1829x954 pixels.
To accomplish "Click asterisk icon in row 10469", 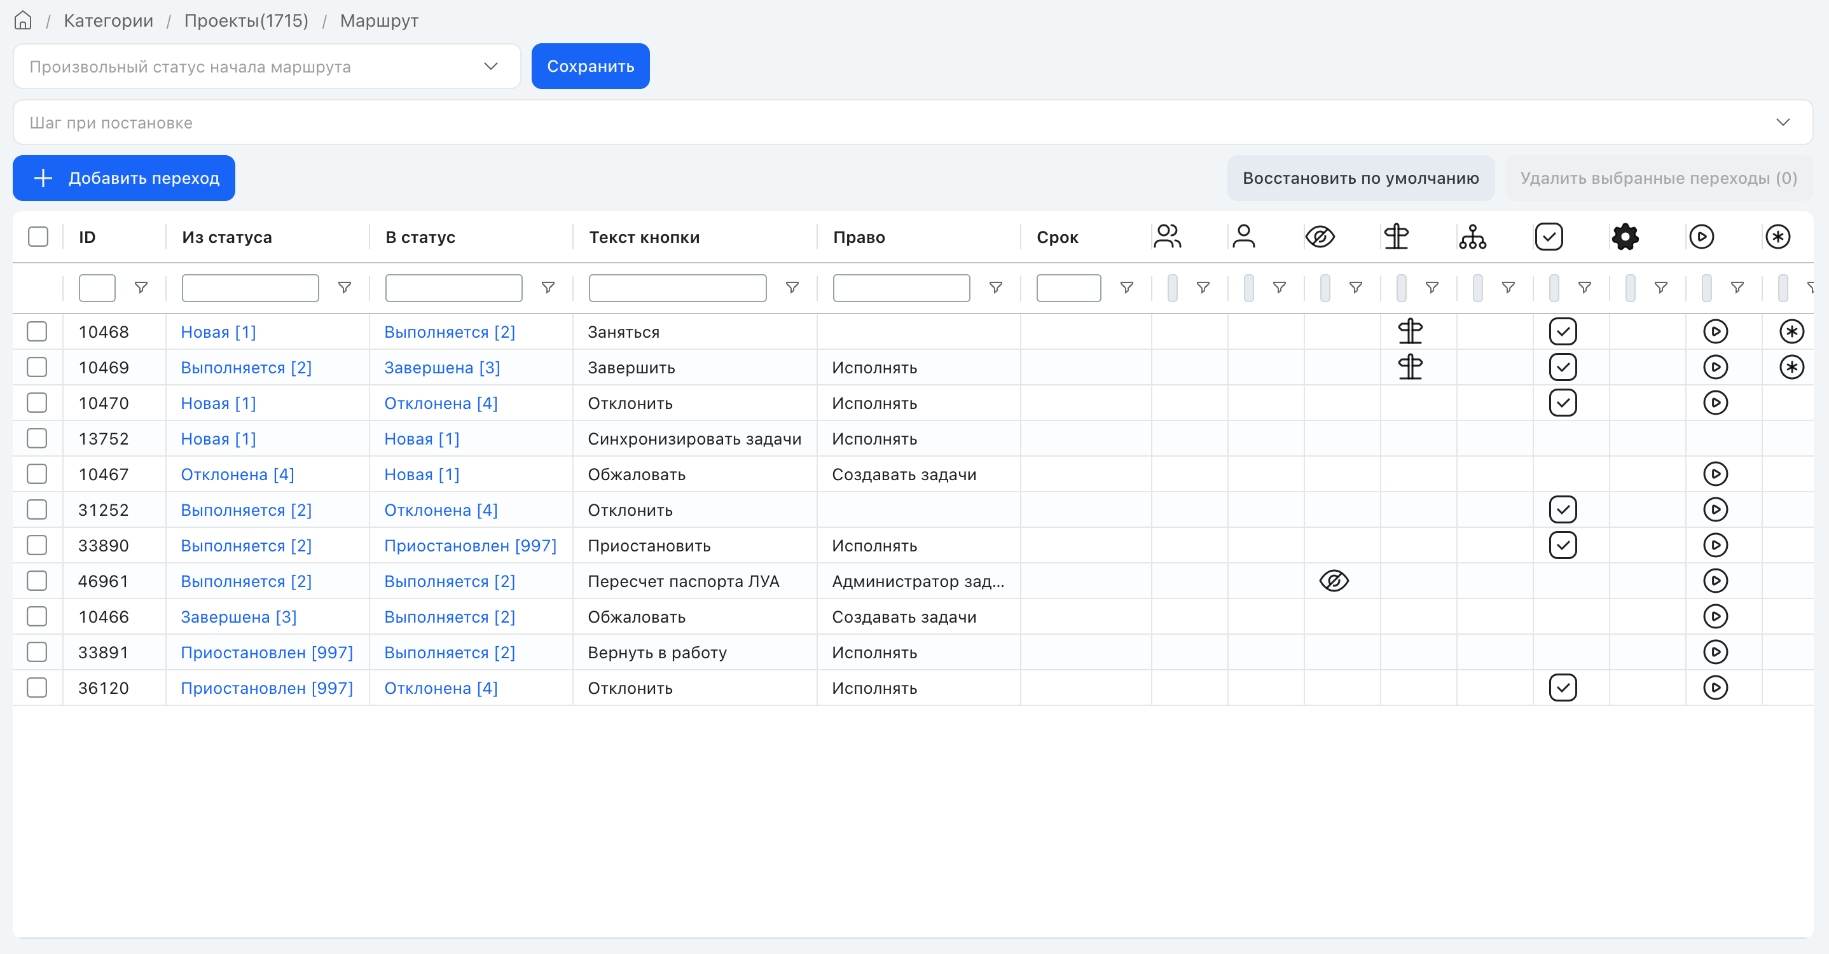I will (x=1792, y=367).
